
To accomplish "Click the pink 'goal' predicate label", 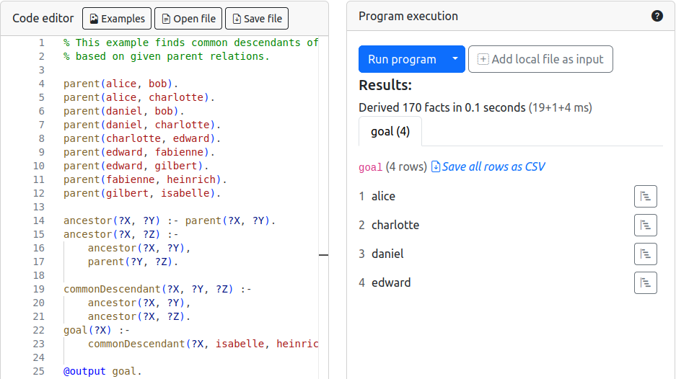I will coord(370,167).
